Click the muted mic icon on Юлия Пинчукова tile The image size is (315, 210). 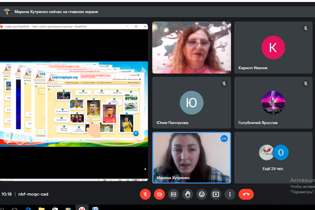coord(224,83)
